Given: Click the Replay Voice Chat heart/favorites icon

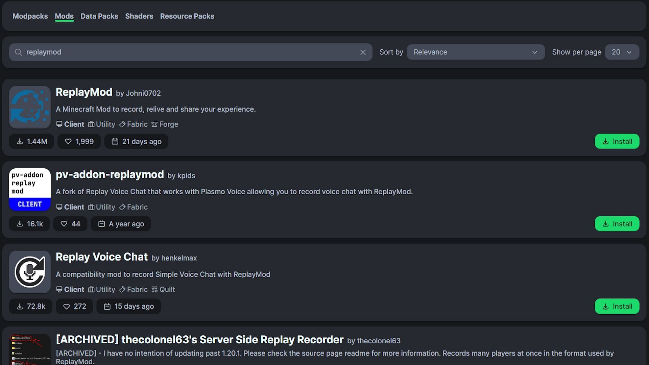Looking at the screenshot, I should tap(66, 306).
